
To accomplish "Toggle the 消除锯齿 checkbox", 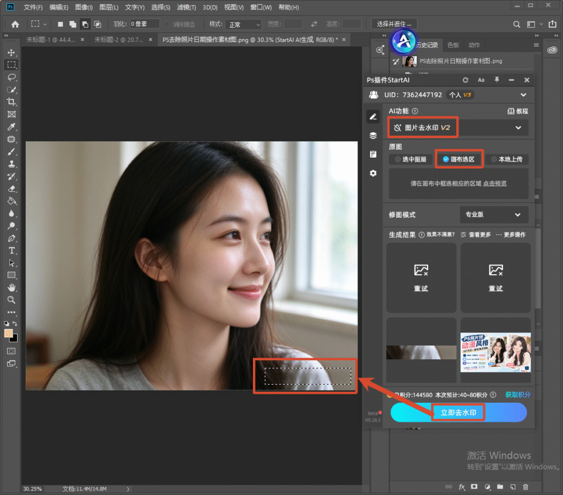I will coord(167,24).
